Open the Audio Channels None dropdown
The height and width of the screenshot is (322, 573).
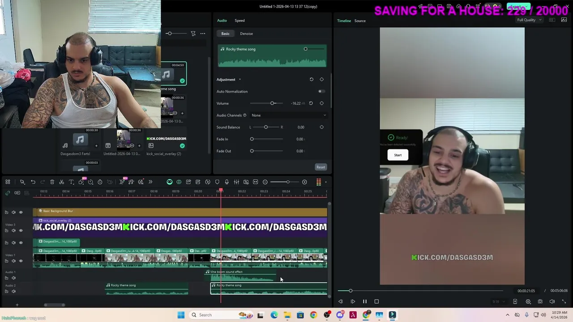pos(288,115)
